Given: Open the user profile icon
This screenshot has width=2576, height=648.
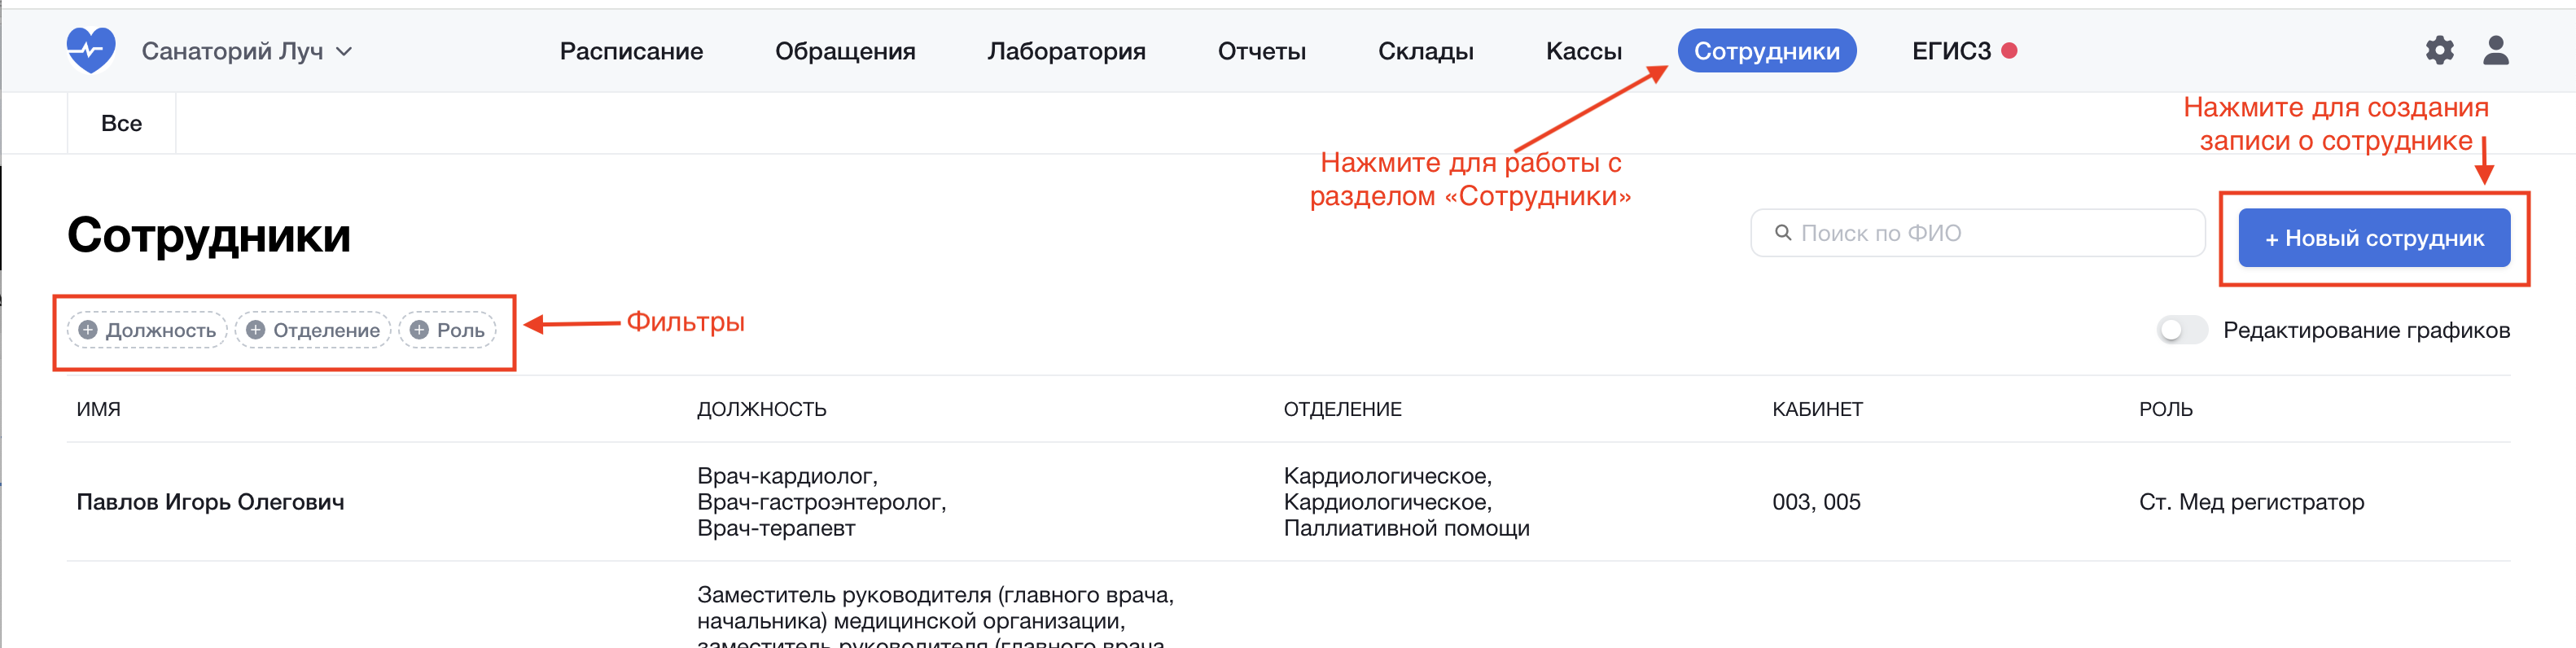Looking at the screenshot, I should pos(2495,50).
